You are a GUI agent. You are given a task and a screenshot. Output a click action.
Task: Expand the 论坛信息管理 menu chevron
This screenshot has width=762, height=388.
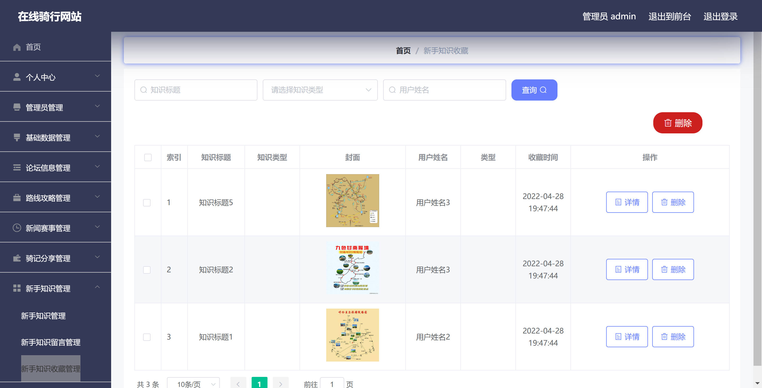point(97,167)
